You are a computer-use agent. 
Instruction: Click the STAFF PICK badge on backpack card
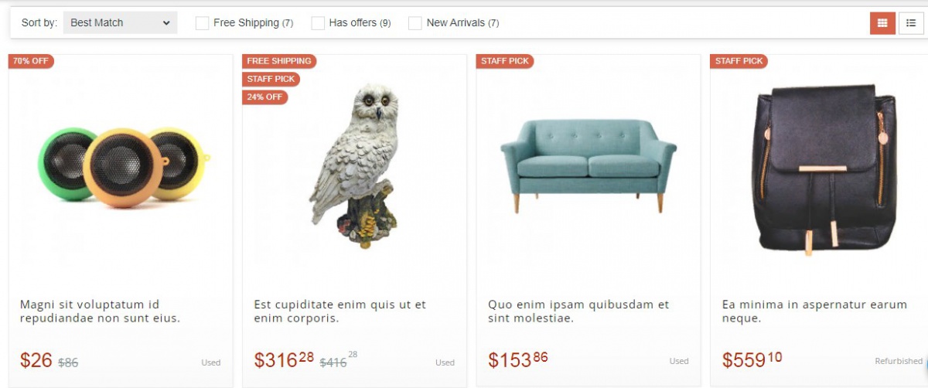tap(739, 61)
